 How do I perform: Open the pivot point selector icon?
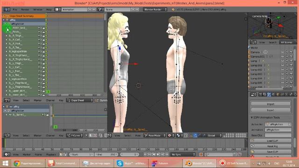click(x=179, y=135)
